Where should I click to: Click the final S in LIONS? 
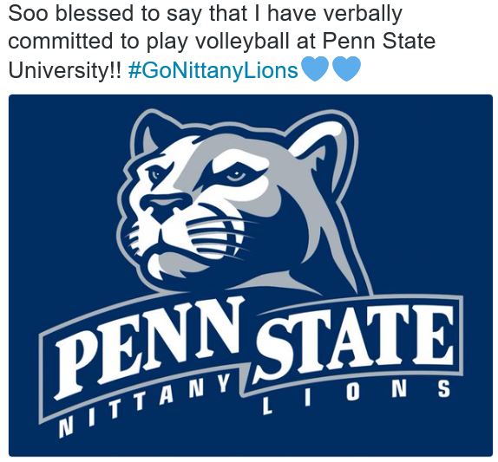click(x=443, y=389)
